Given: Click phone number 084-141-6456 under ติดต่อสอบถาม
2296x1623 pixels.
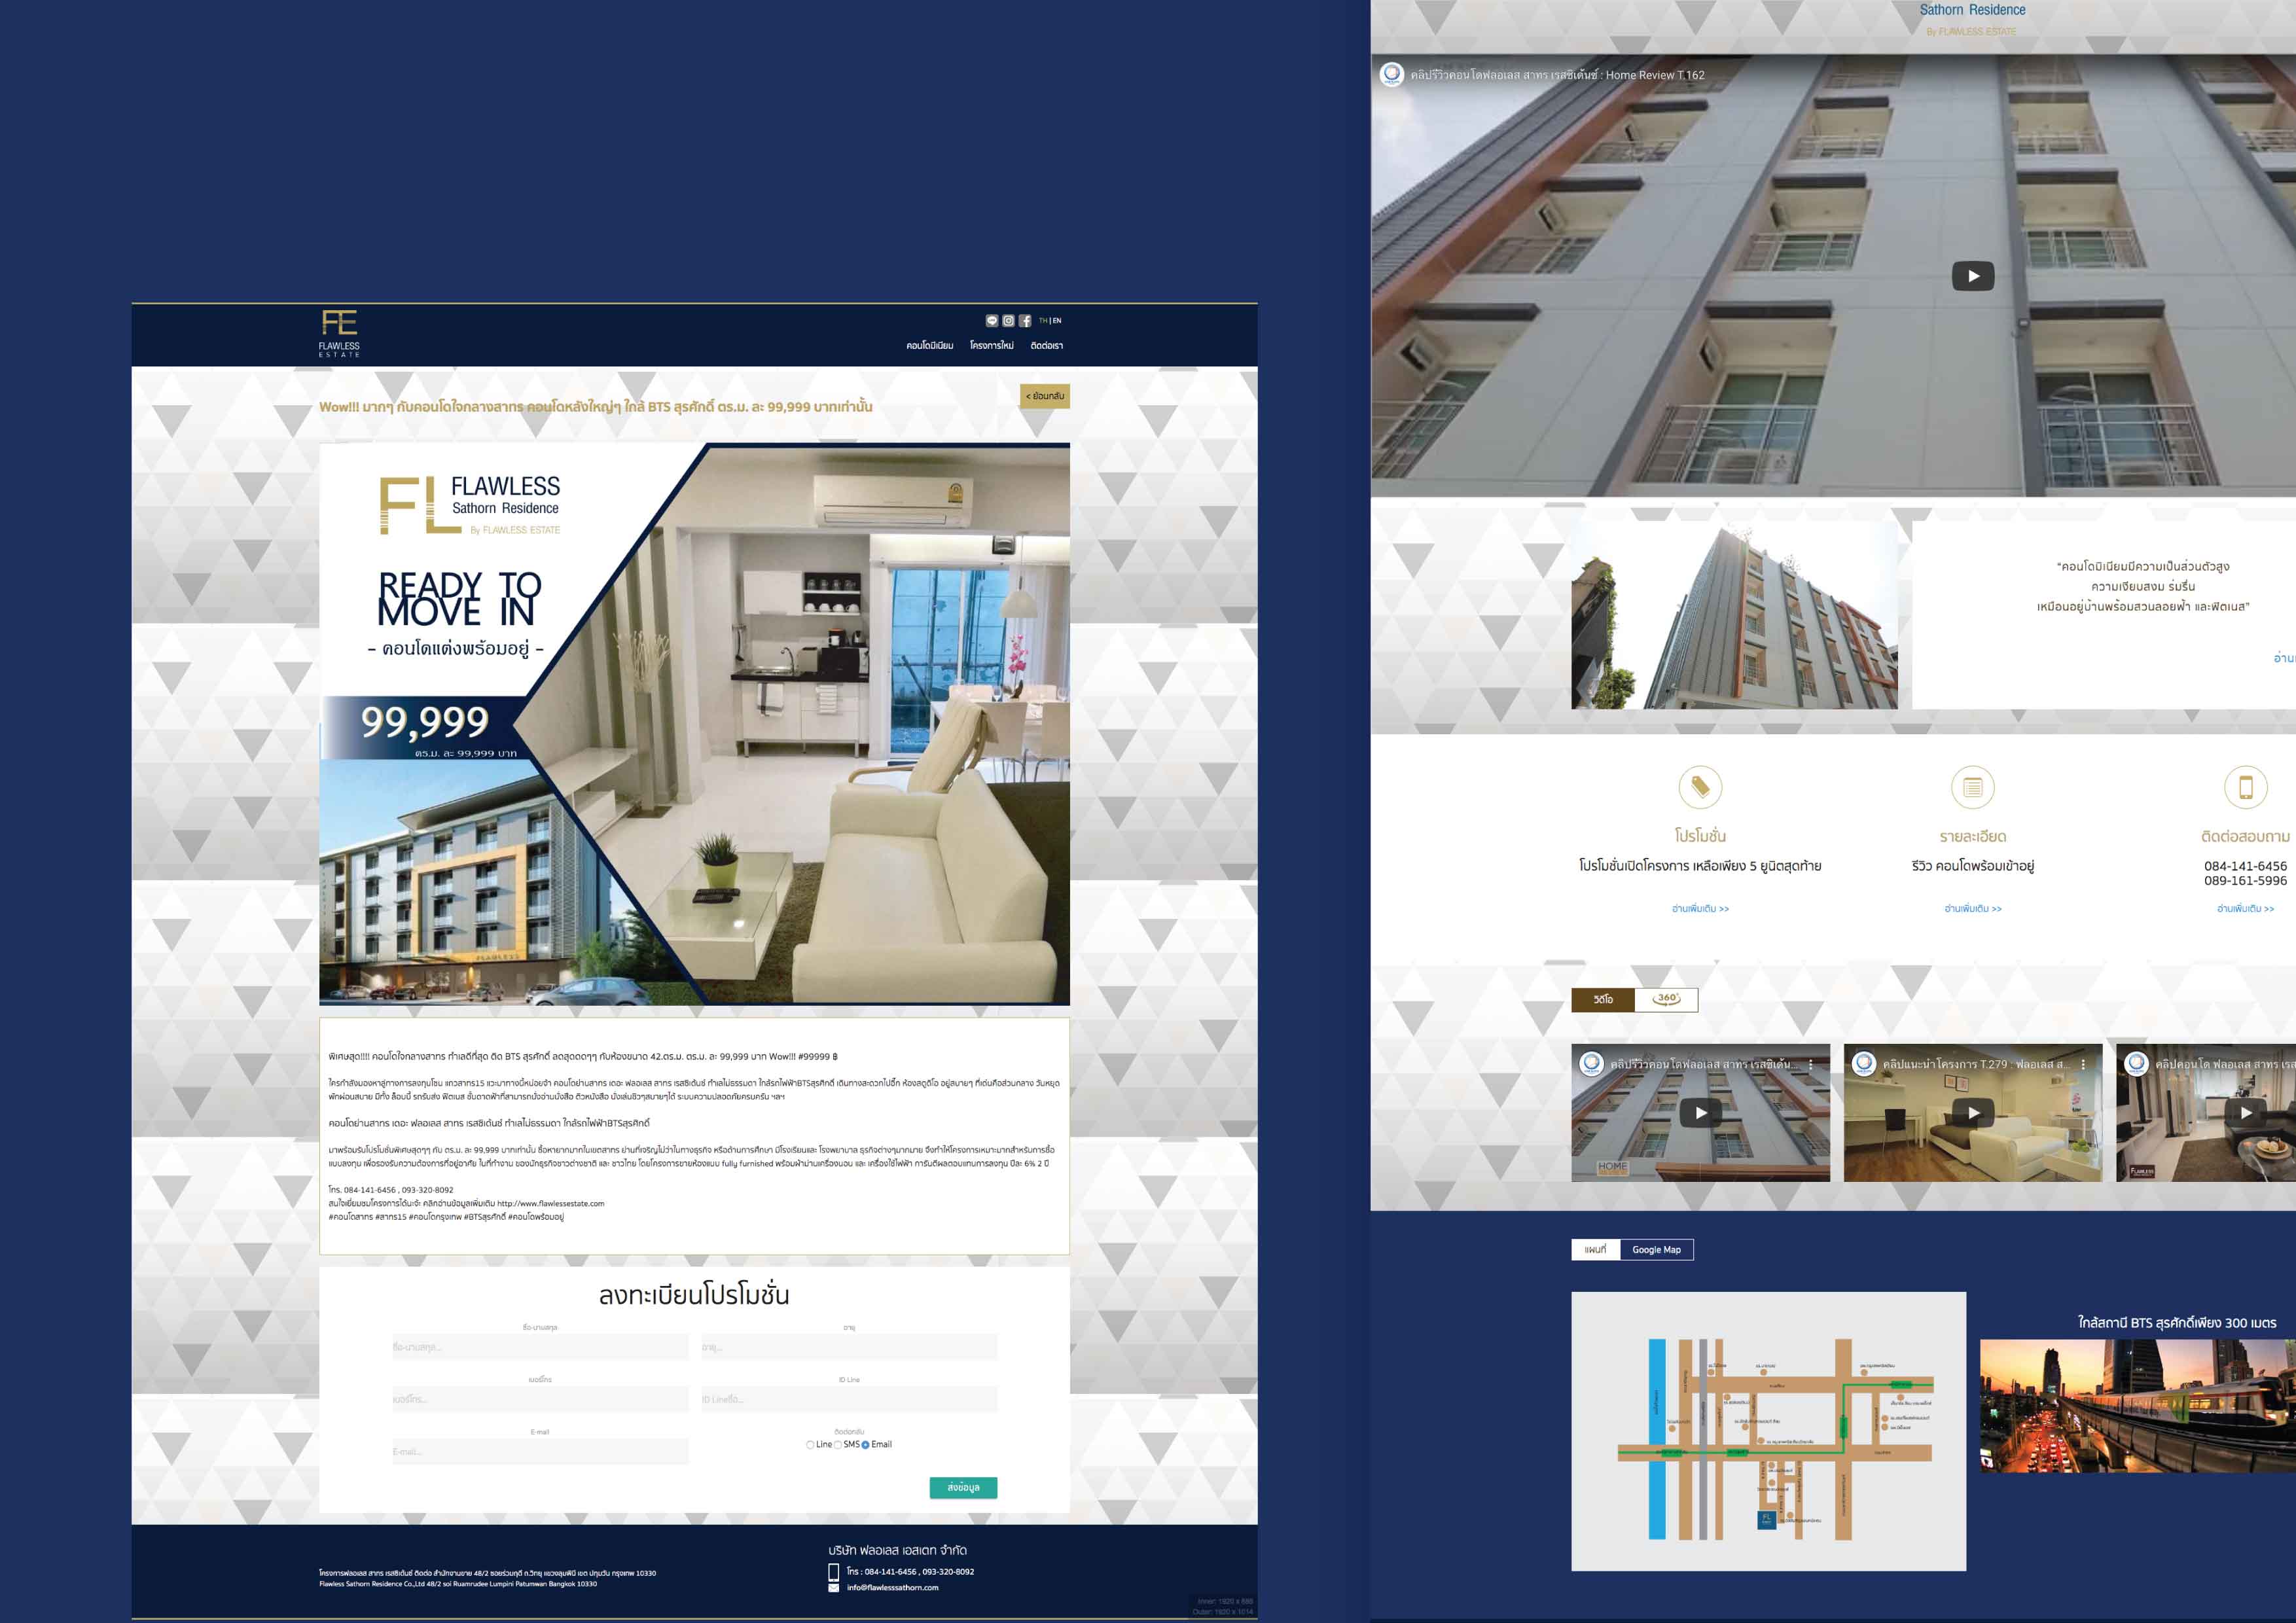Looking at the screenshot, I should 2245,866.
